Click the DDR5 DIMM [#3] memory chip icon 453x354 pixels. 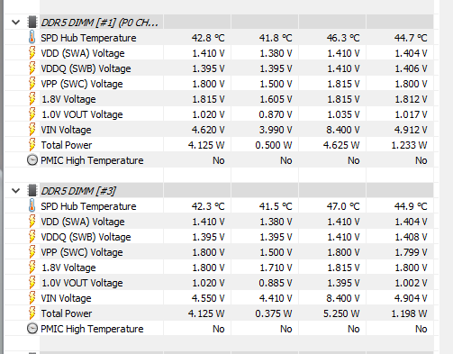(x=32, y=191)
